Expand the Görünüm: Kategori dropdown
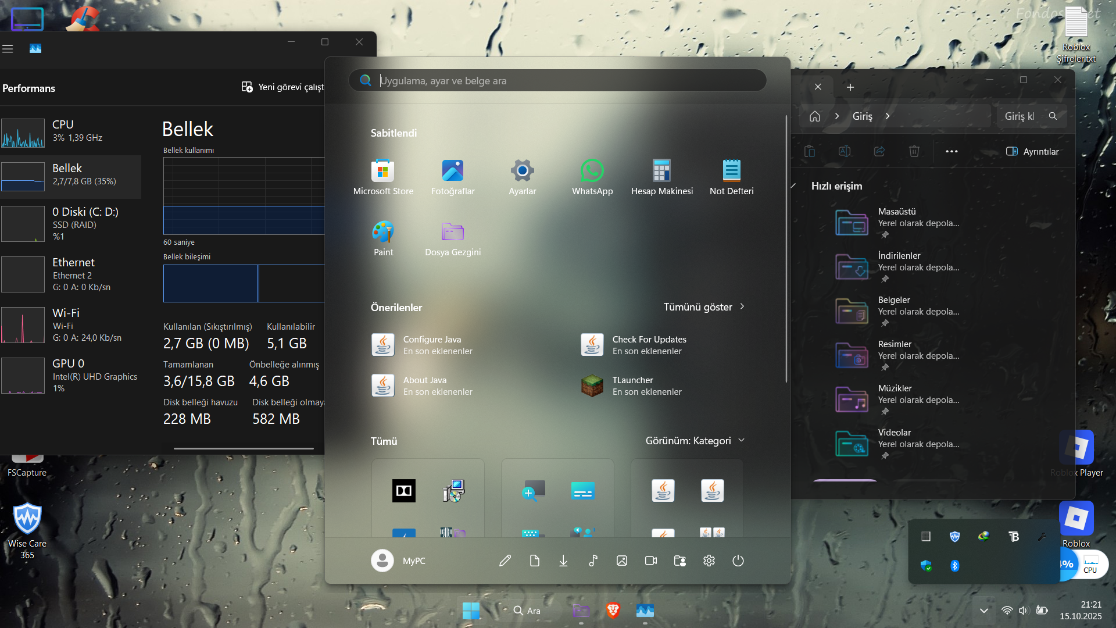Screen dimensions: 1116x628 click(x=695, y=441)
